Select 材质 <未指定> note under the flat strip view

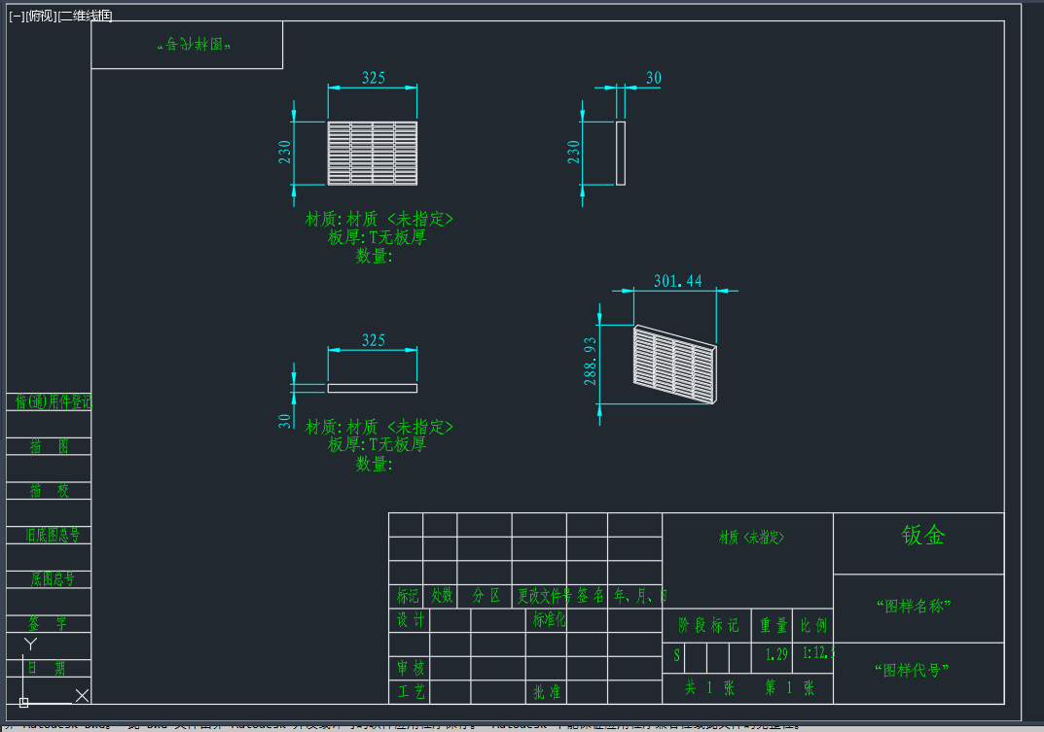tap(378, 426)
